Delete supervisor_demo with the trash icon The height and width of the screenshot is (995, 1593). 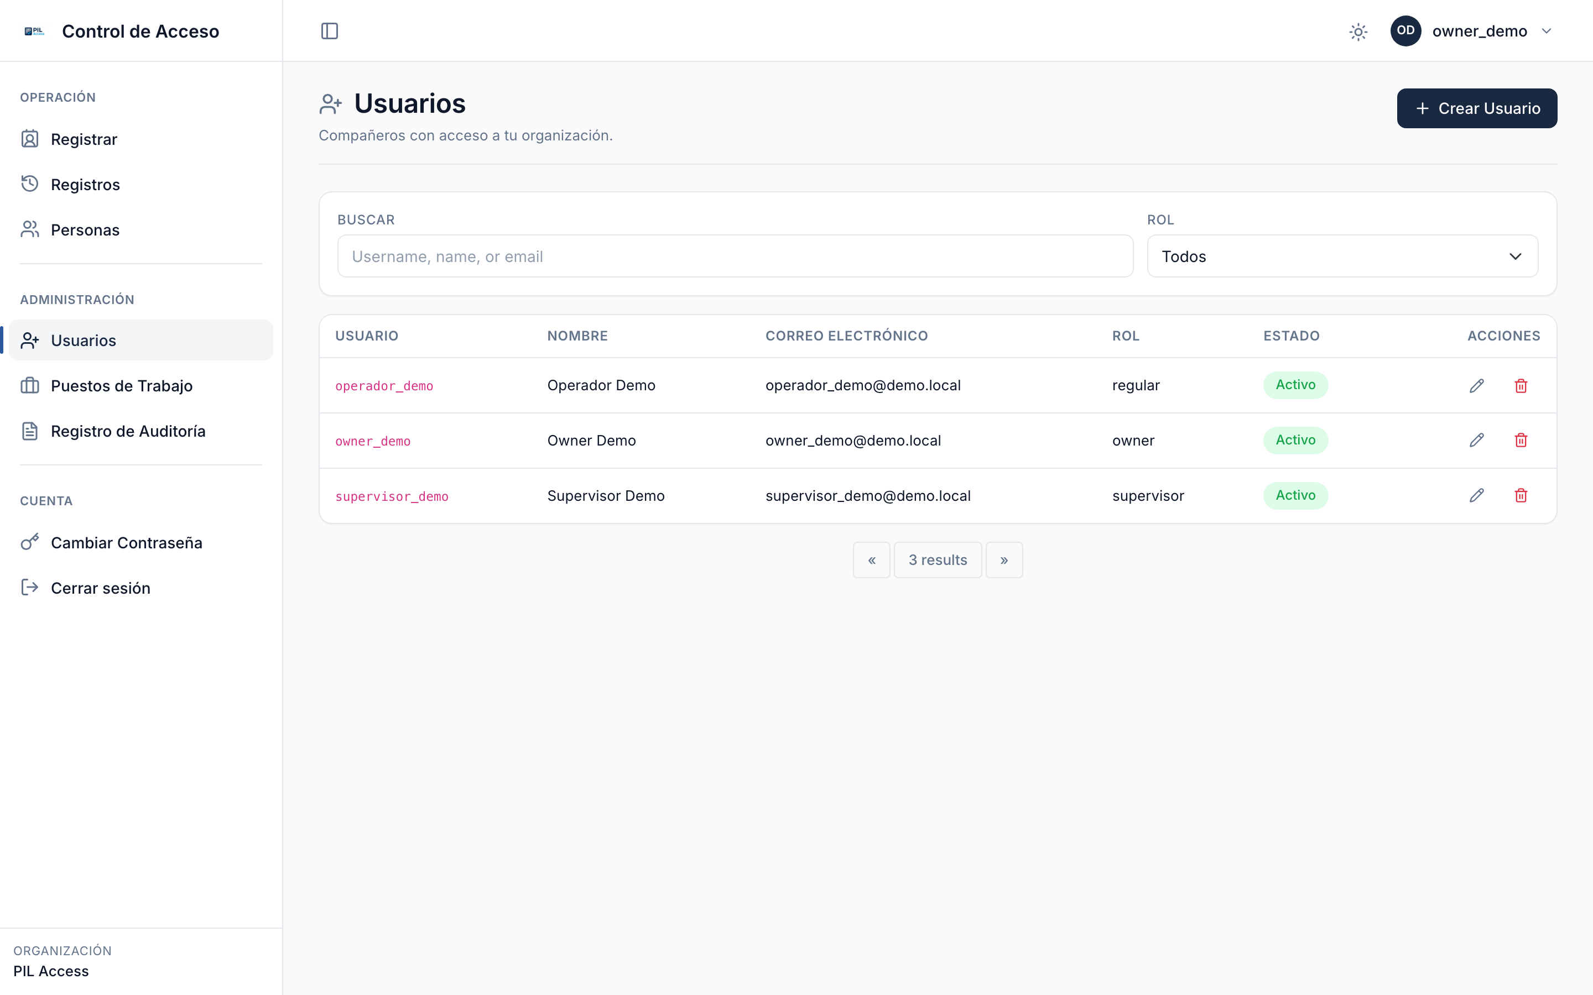1521,495
